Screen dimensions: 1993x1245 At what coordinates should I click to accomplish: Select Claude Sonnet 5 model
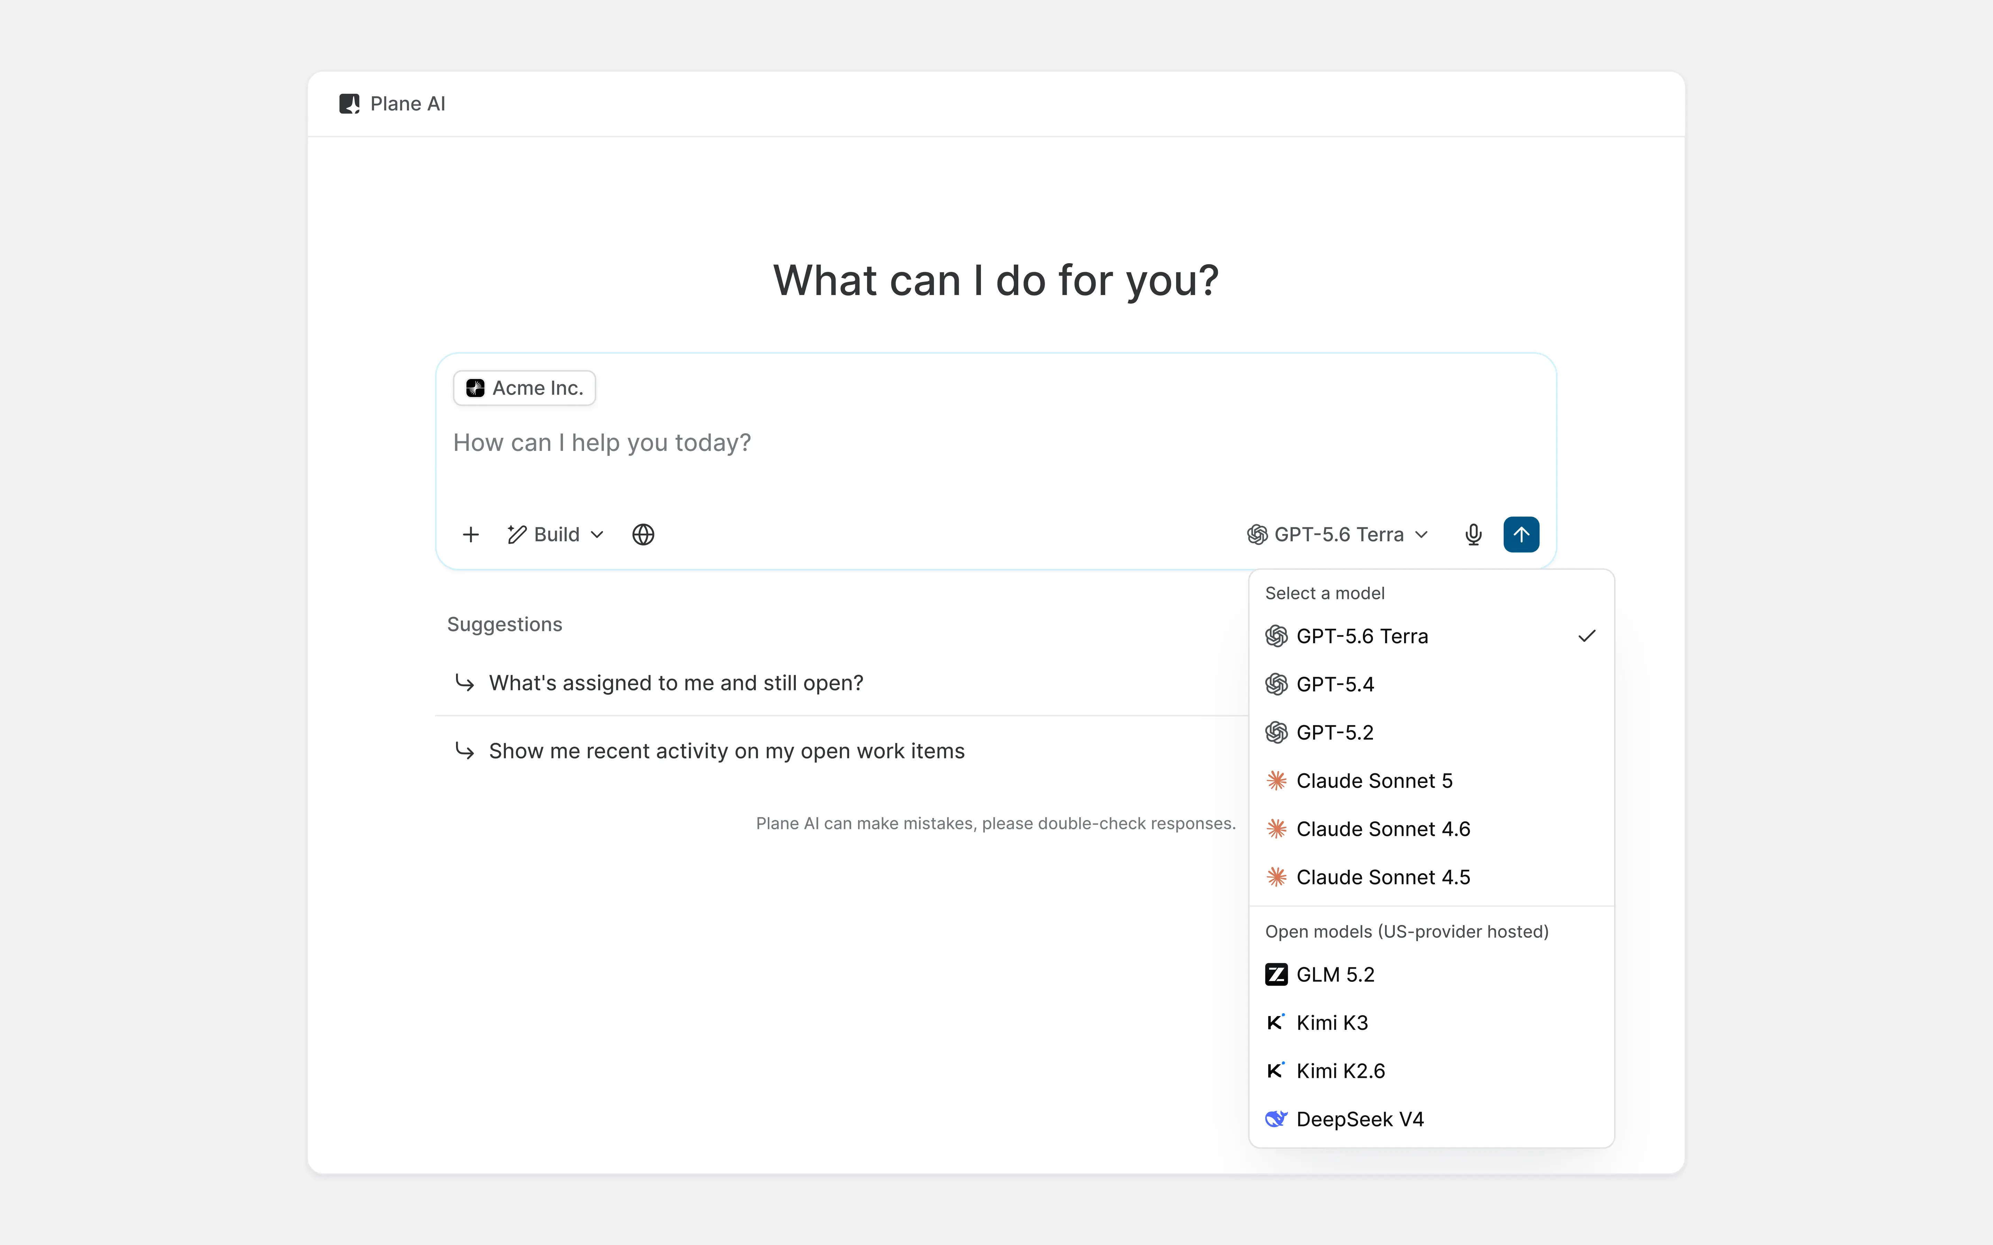1431,781
